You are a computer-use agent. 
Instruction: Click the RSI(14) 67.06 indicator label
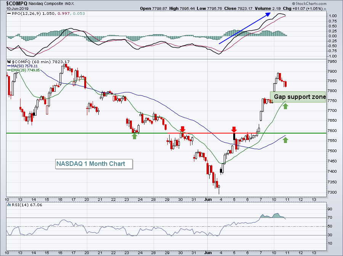27,205
